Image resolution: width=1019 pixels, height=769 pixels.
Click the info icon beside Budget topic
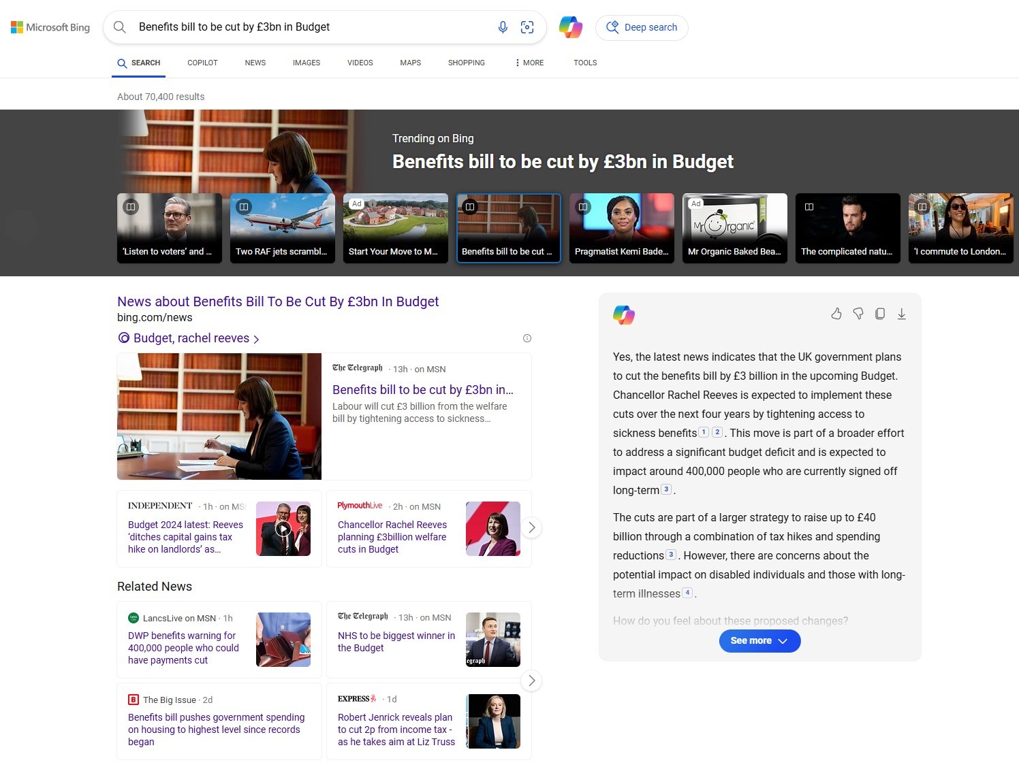coord(527,338)
